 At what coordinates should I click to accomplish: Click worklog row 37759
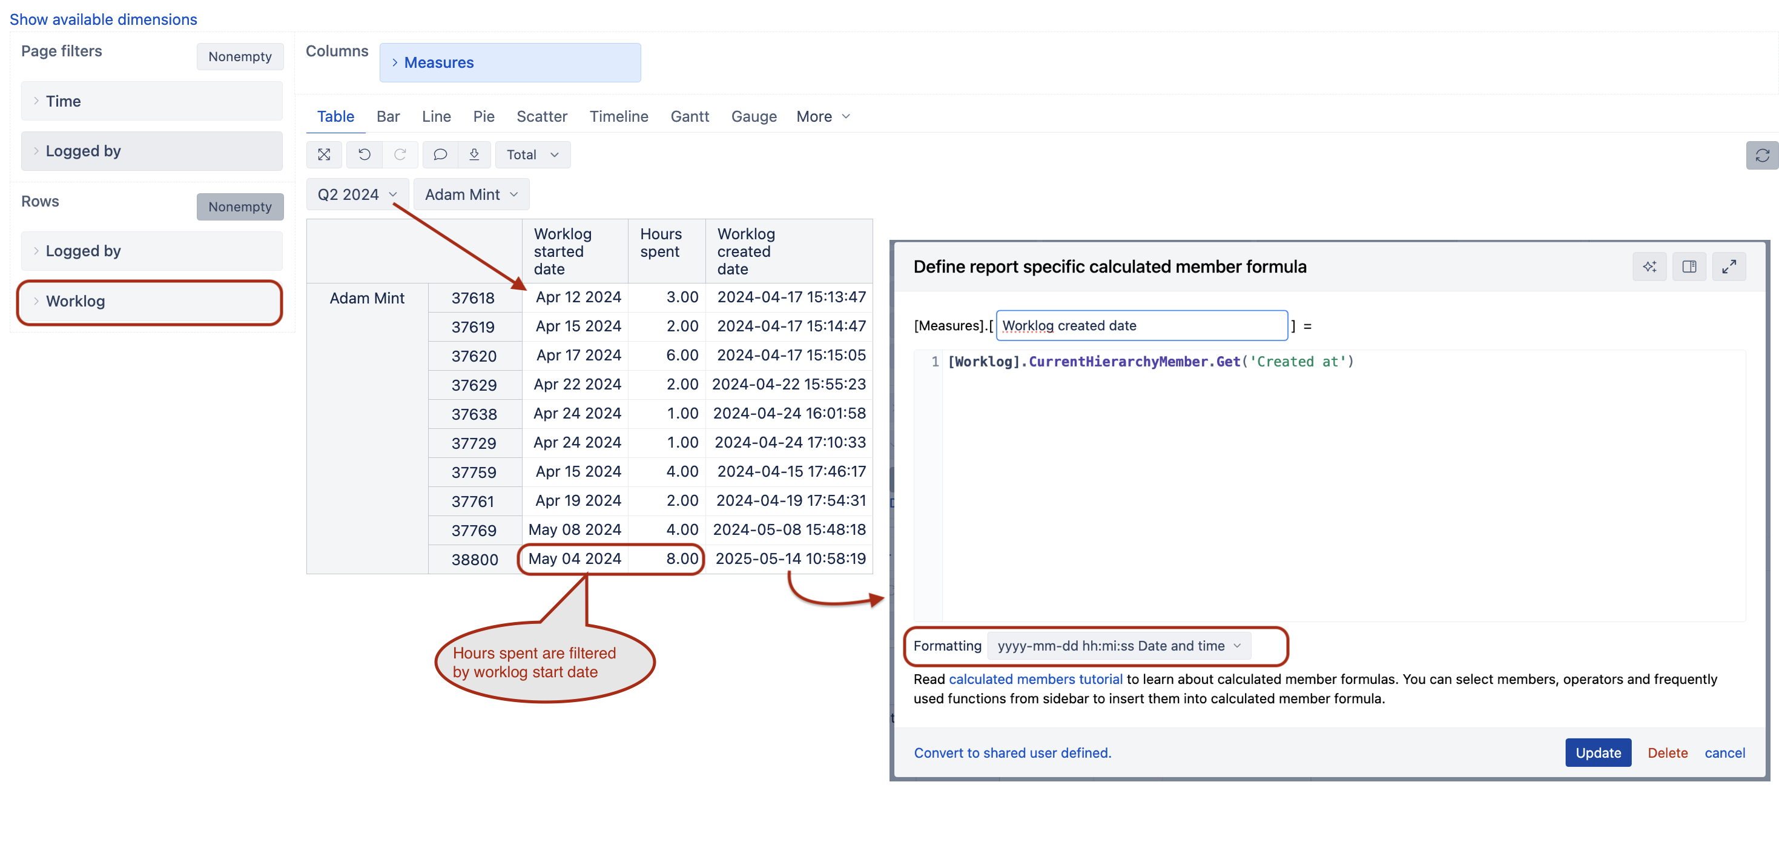475,472
